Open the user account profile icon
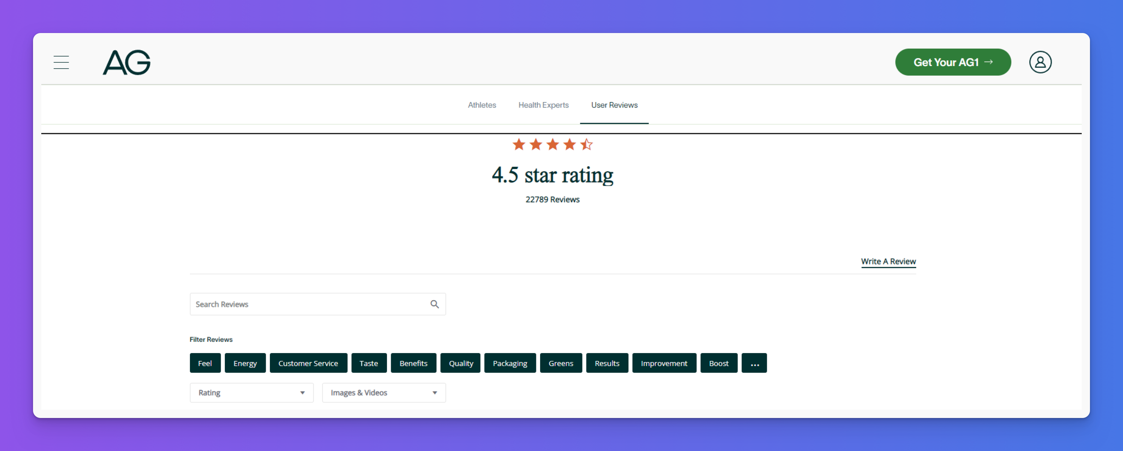This screenshot has width=1123, height=451. click(1040, 62)
